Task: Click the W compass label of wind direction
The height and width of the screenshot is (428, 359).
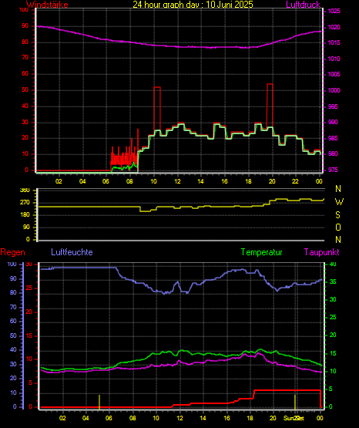Action: [x=339, y=202]
